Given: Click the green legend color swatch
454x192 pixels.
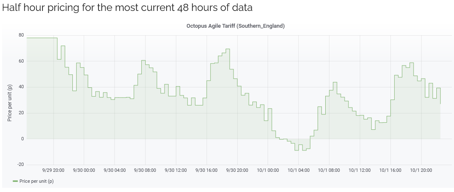Looking at the screenshot, I should (15, 181).
